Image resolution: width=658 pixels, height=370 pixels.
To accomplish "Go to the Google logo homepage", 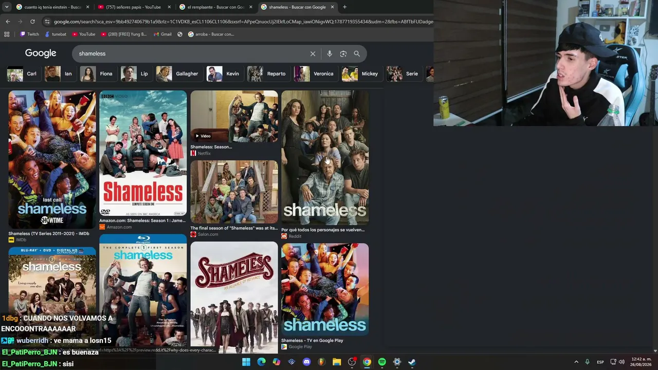I will [x=41, y=53].
